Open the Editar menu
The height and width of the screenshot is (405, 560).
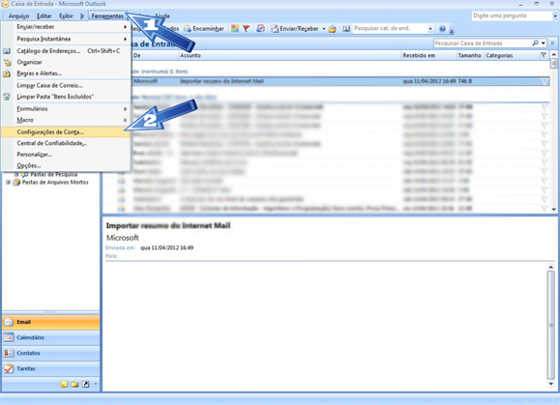[x=44, y=16]
